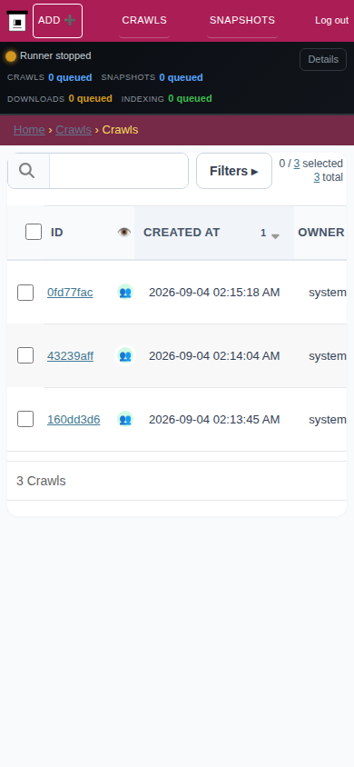Open crawl 43239aff
Screen dimensions: 354x767
pos(70,356)
